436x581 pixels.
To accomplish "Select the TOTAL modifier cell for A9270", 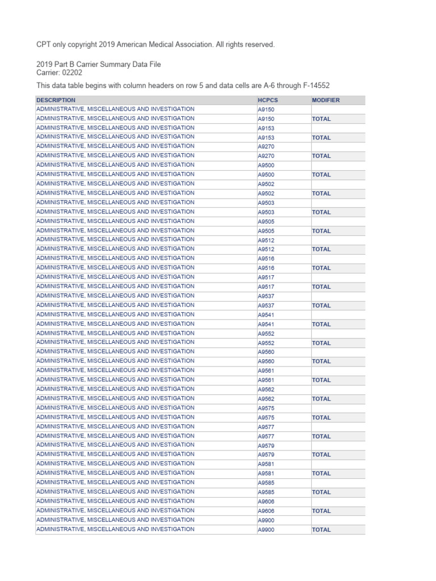I will click(x=321, y=156).
